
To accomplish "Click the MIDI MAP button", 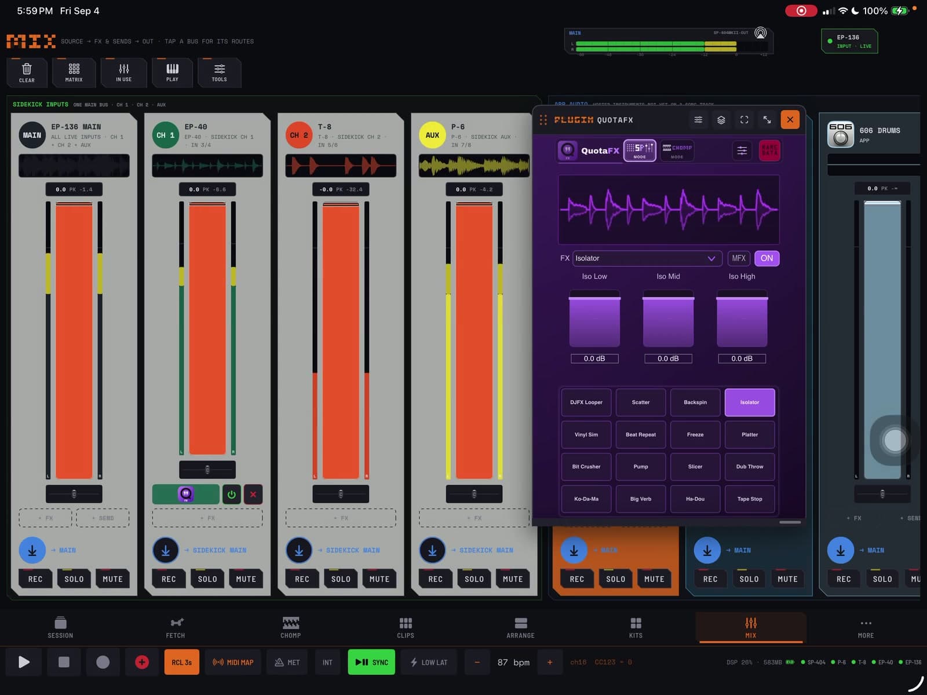I will 233,662.
